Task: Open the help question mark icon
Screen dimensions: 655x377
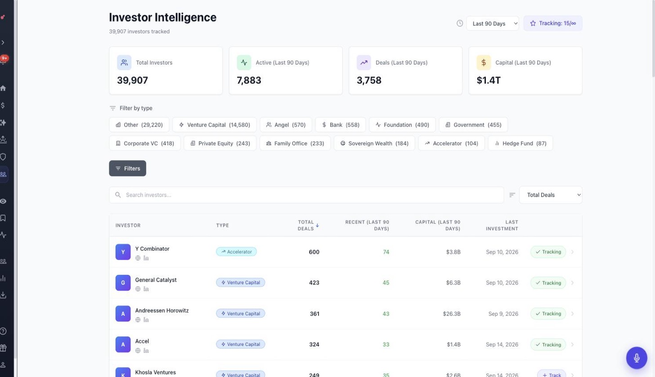Action: (x=3, y=331)
